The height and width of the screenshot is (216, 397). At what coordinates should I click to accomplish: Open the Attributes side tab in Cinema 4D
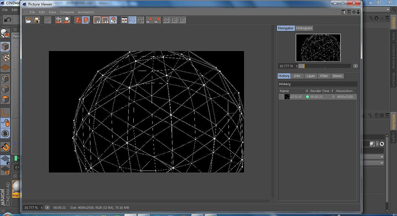(394, 121)
